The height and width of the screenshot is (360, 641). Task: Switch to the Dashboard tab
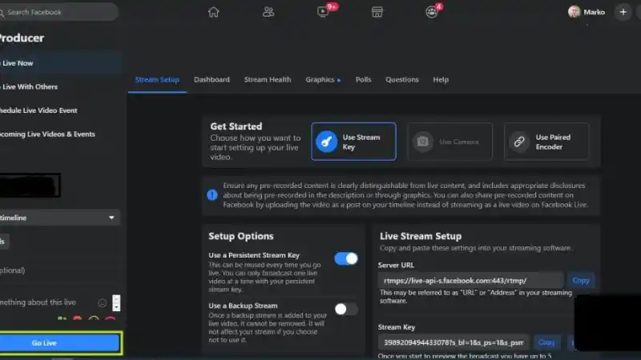point(212,79)
